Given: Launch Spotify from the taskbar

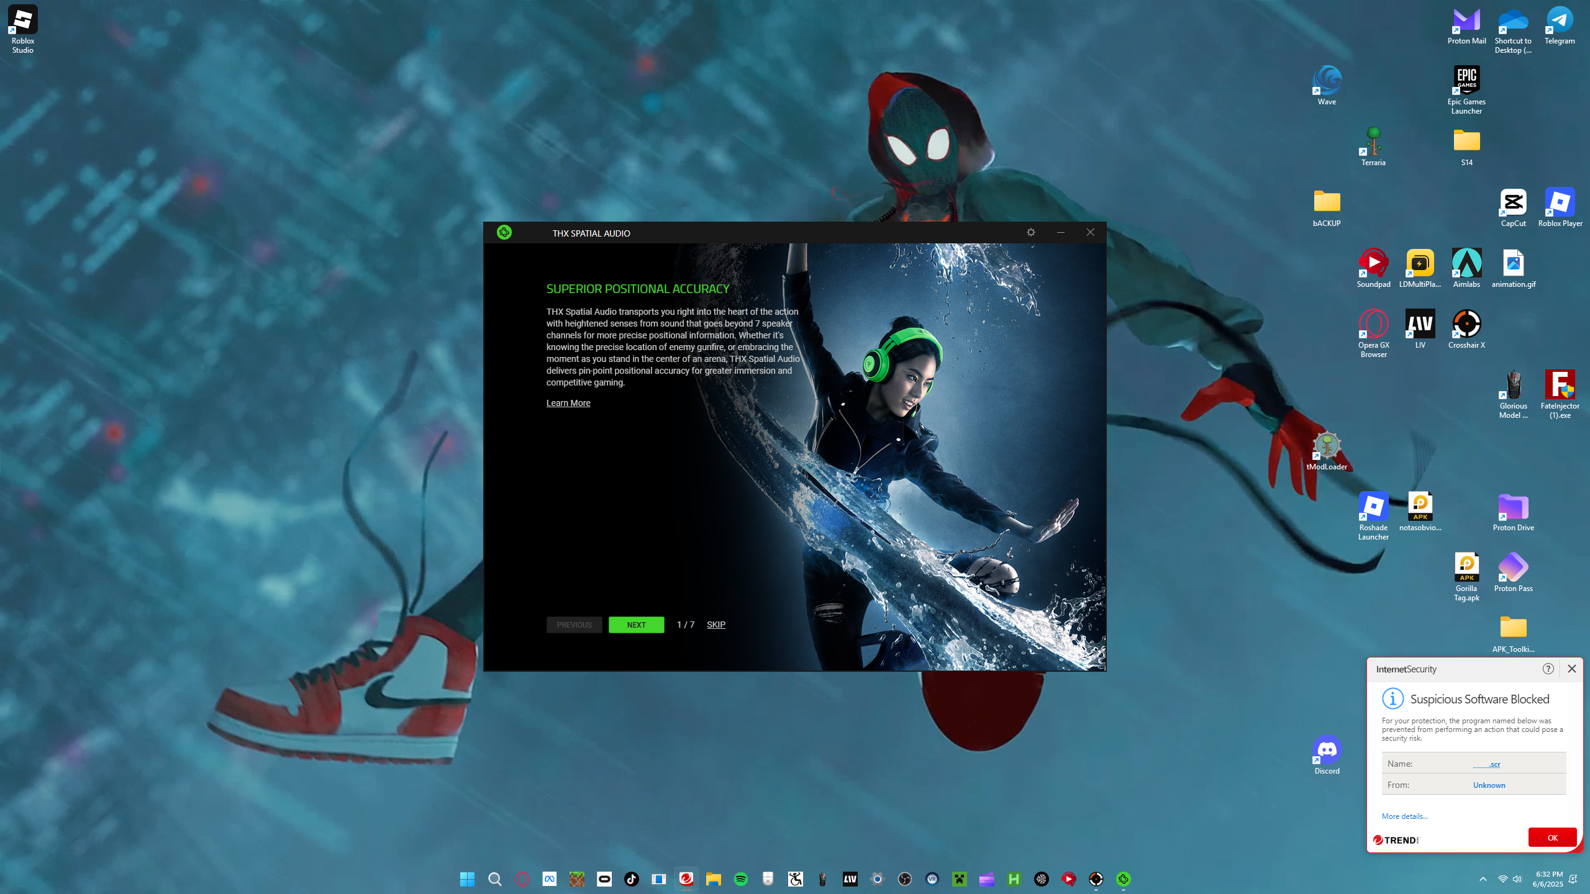Looking at the screenshot, I should [x=740, y=879].
